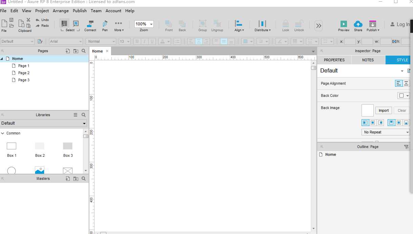
Task: Open the widget style Default dropdown
Action: 17,41
